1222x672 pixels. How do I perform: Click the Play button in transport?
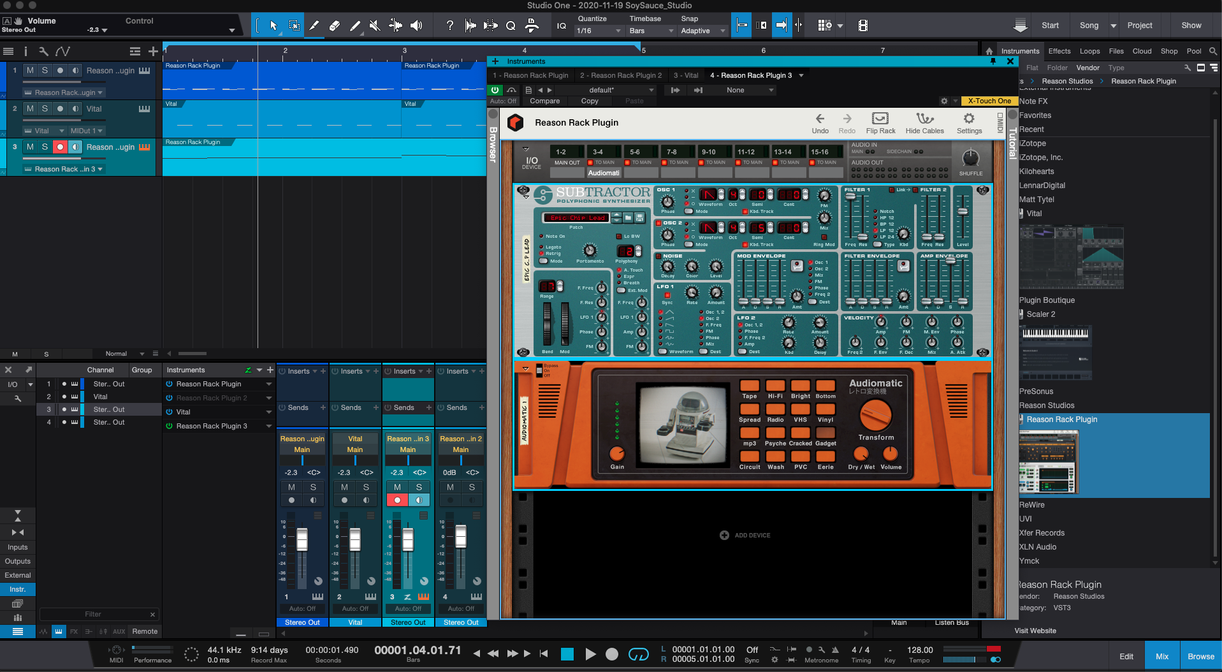pos(590,654)
